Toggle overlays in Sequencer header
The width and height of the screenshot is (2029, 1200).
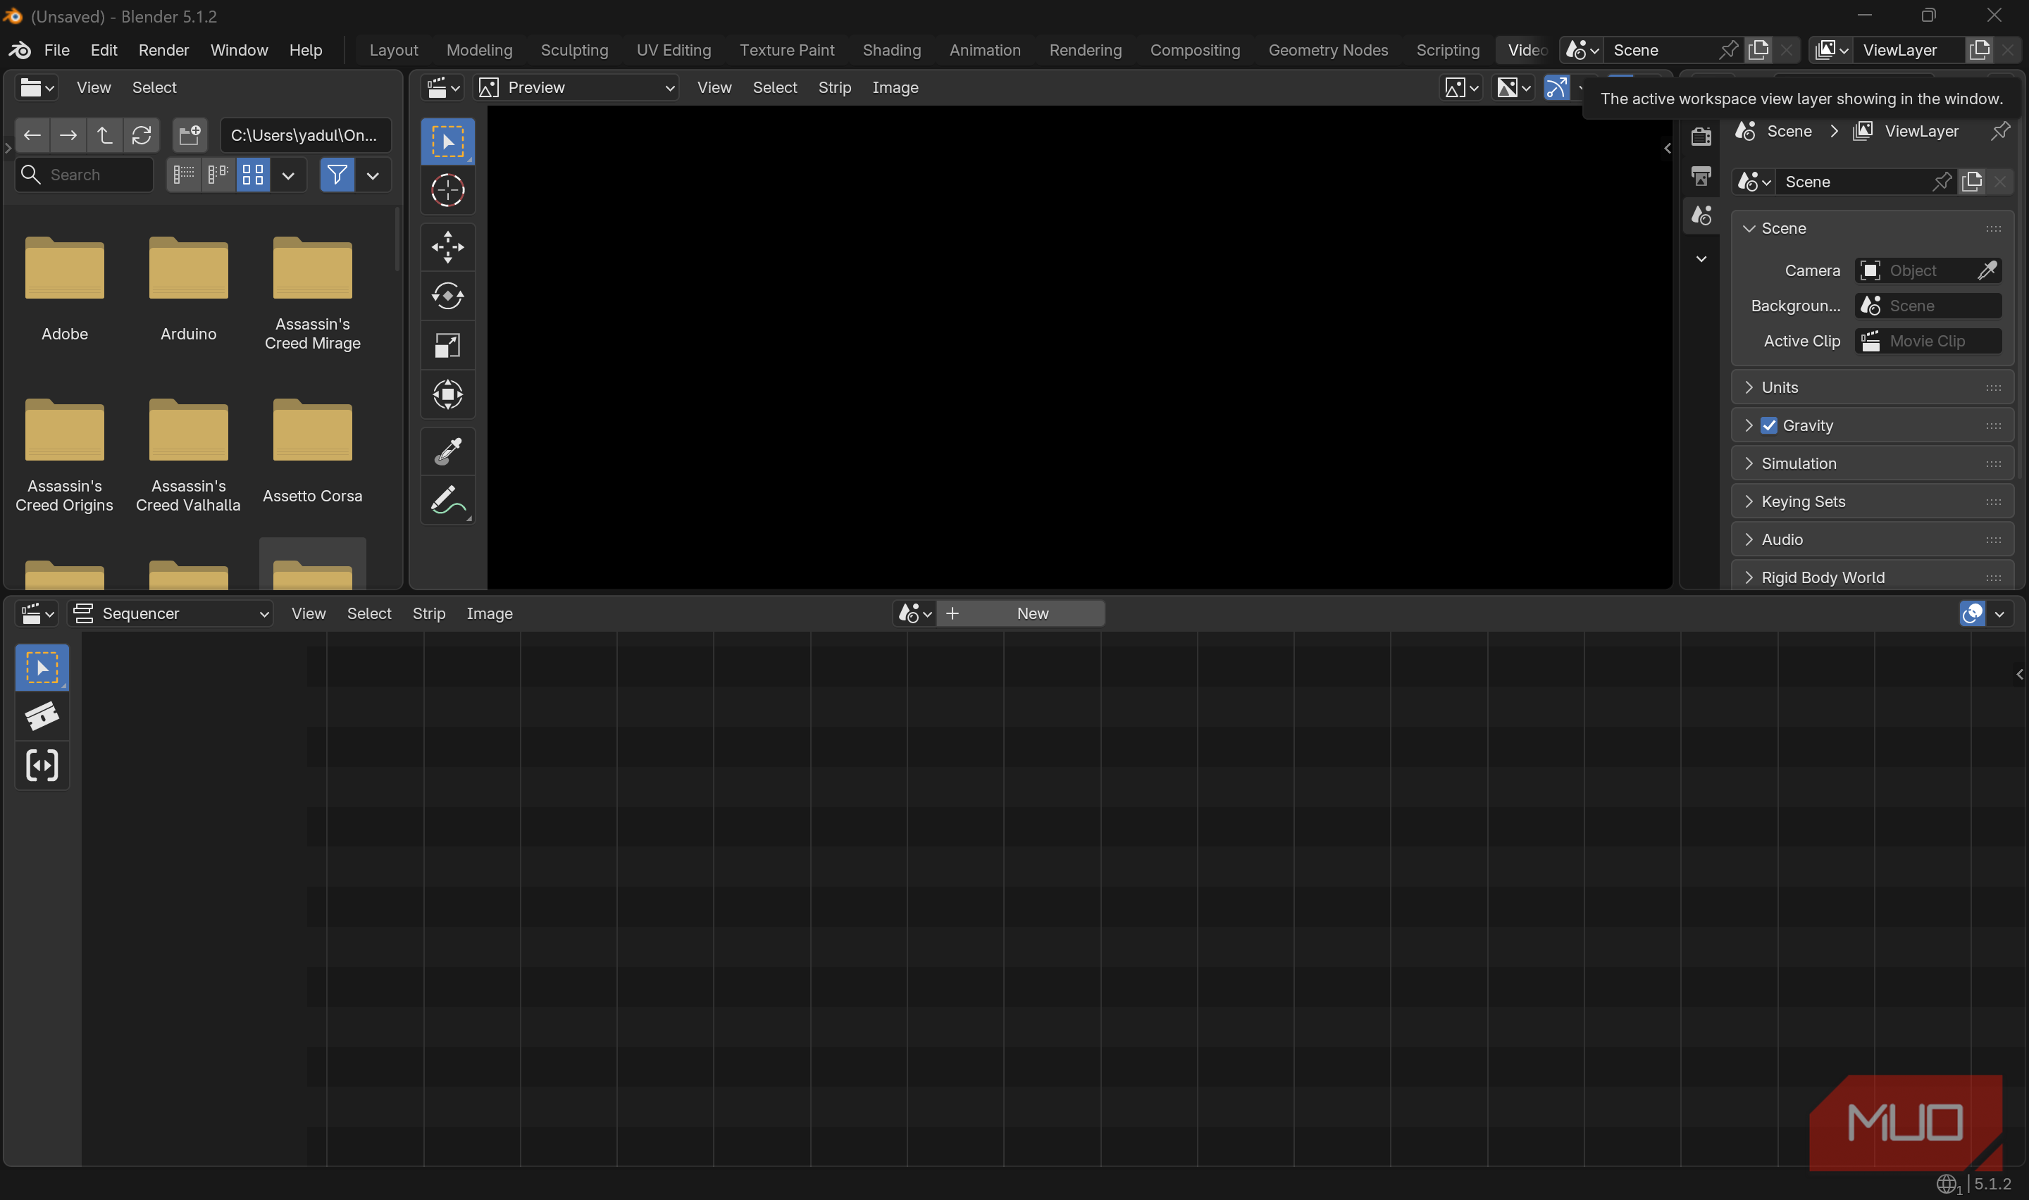[1972, 614]
